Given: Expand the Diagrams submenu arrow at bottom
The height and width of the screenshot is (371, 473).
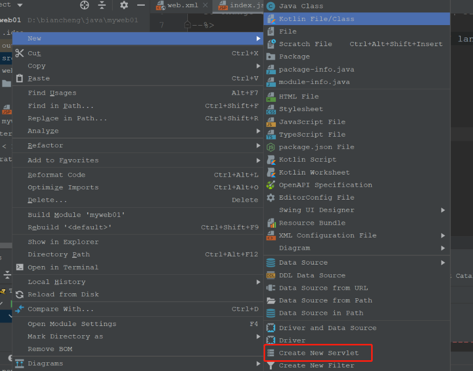Looking at the screenshot, I should pos(258,363).
